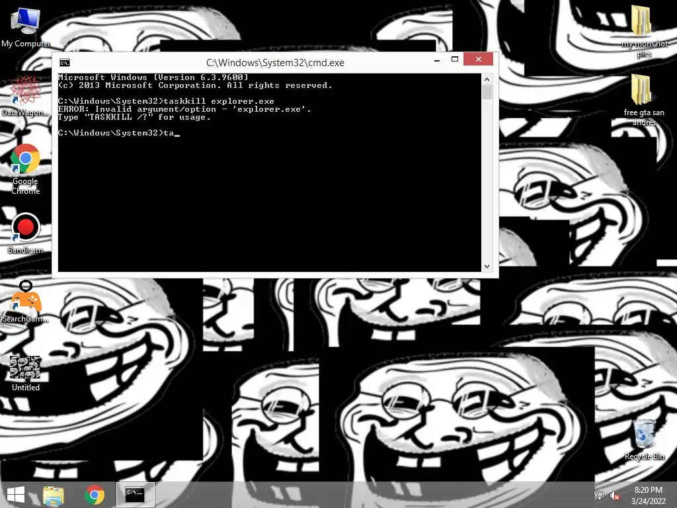Screen dimensions: 677x508
Task: Start Bandicam from desktop shortcut
Action: pyautogui.click(x=26, y=233)
